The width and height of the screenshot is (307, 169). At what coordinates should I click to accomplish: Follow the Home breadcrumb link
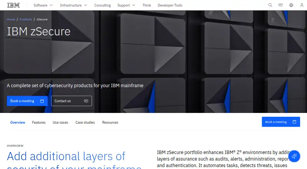pos(11,20)
